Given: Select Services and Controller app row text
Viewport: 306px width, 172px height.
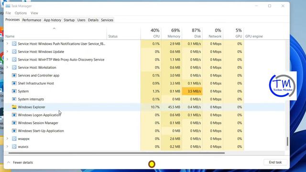Looking at the screenshot, I should (39, 75).
